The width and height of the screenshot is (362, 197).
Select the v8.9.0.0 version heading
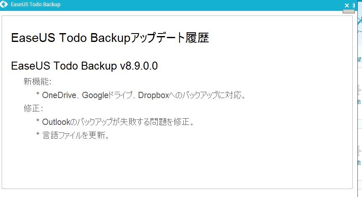pyautogui.click(x=84, y=66)
